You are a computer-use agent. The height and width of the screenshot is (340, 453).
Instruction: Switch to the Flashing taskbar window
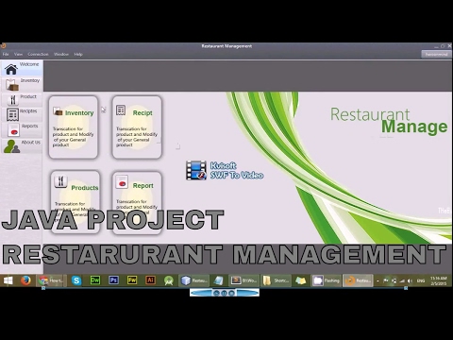coord(326,280)
